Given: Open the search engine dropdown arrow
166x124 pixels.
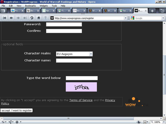Looking at the screenshot, I should (x=163, y=18).
